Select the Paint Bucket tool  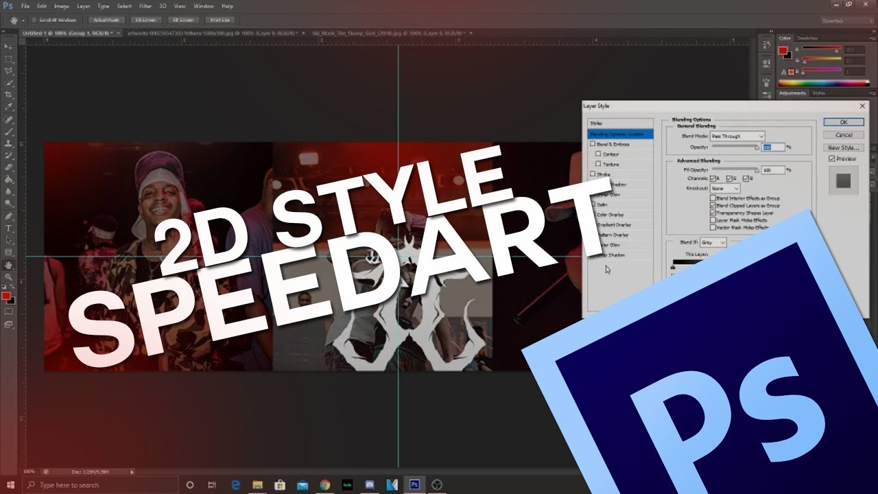(x=8, y=180)
